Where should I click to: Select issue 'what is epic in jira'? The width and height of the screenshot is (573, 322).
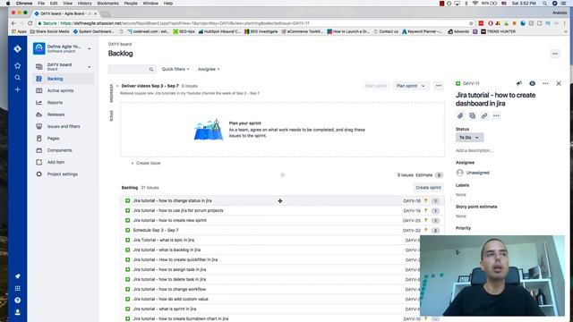[x=163, y=241]
